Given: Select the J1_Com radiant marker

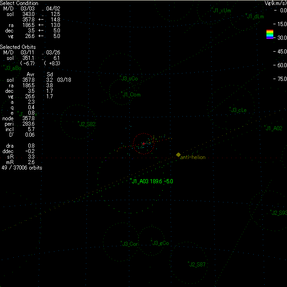Looking at the screenshot, I should click(x=122, y=93).
